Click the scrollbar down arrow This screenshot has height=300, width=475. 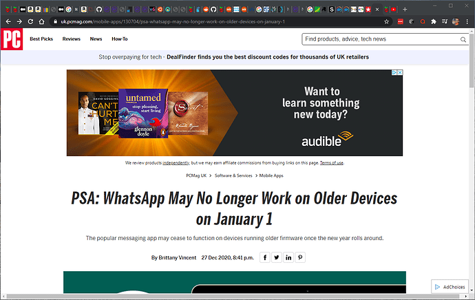[472, 290]
